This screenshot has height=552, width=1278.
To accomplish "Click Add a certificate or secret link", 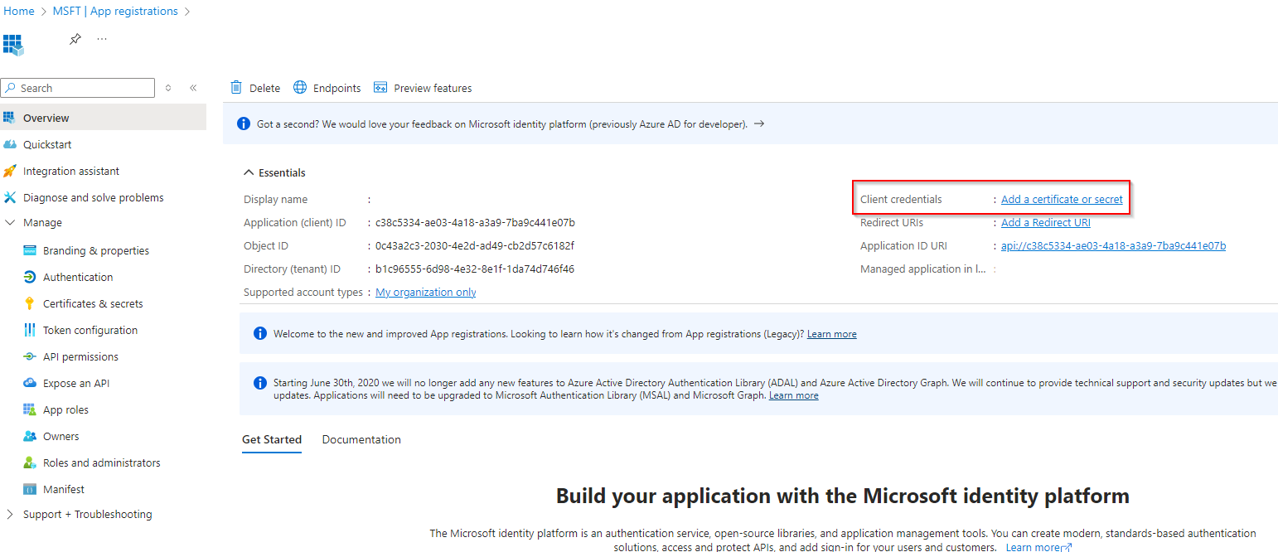I will pos(1062,199).
